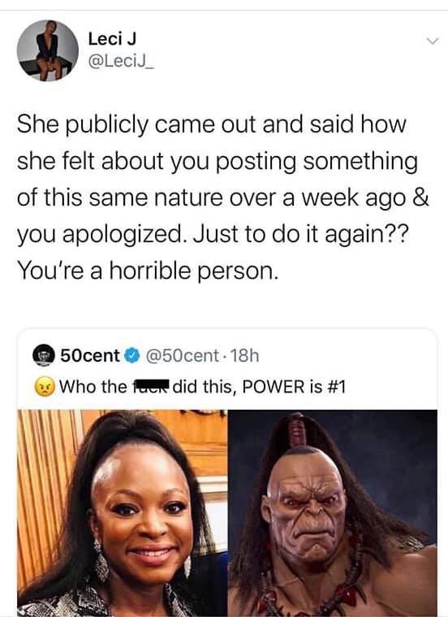The width and height of the screenshot is (448, 617).
Task: Click the @50cent handle
Action: [x=183, y=356]
